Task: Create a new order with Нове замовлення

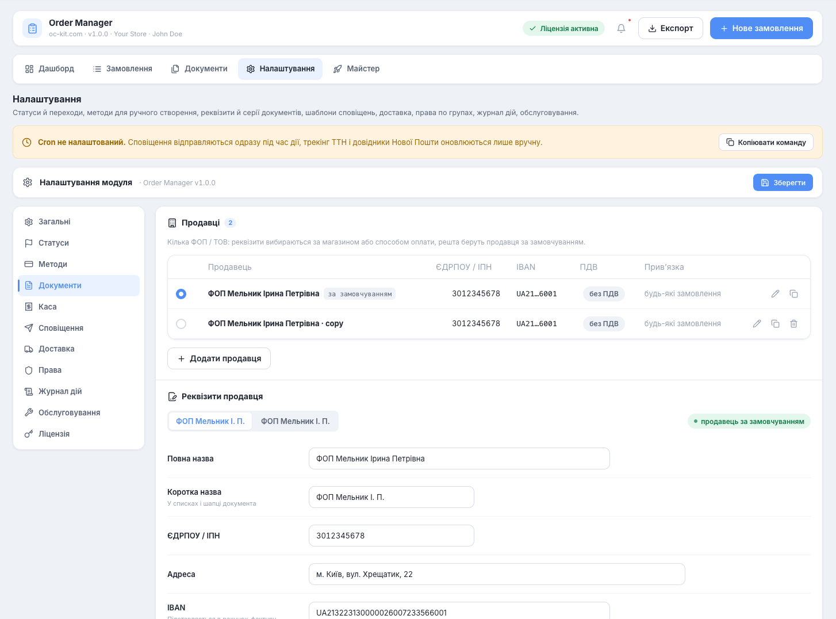Action: (761, 28)
